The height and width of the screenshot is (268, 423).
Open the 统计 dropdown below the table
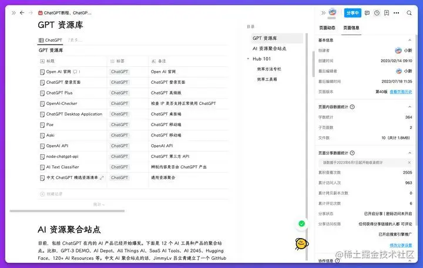(x=99, y=205)
